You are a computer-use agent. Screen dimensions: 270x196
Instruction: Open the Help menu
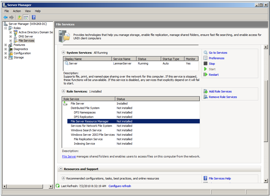coord(38,11)
